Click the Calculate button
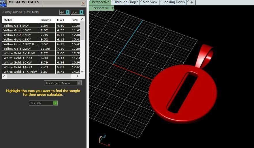The width and height of the screenshot is (254, 148). pyautogui.click(x=43, y=103)
